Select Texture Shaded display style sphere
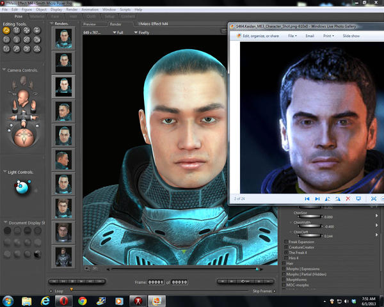The height and width of the screenshot is (307, 384). point(38,255)
